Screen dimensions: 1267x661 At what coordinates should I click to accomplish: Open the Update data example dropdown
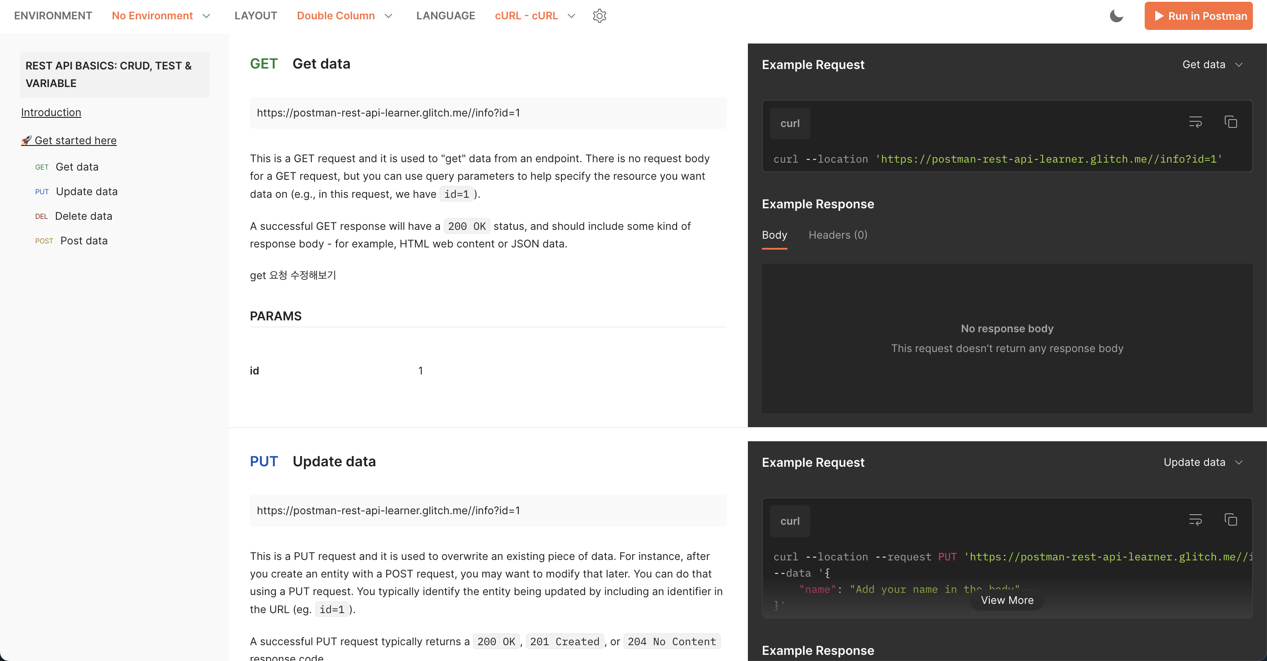point(1203,462)
